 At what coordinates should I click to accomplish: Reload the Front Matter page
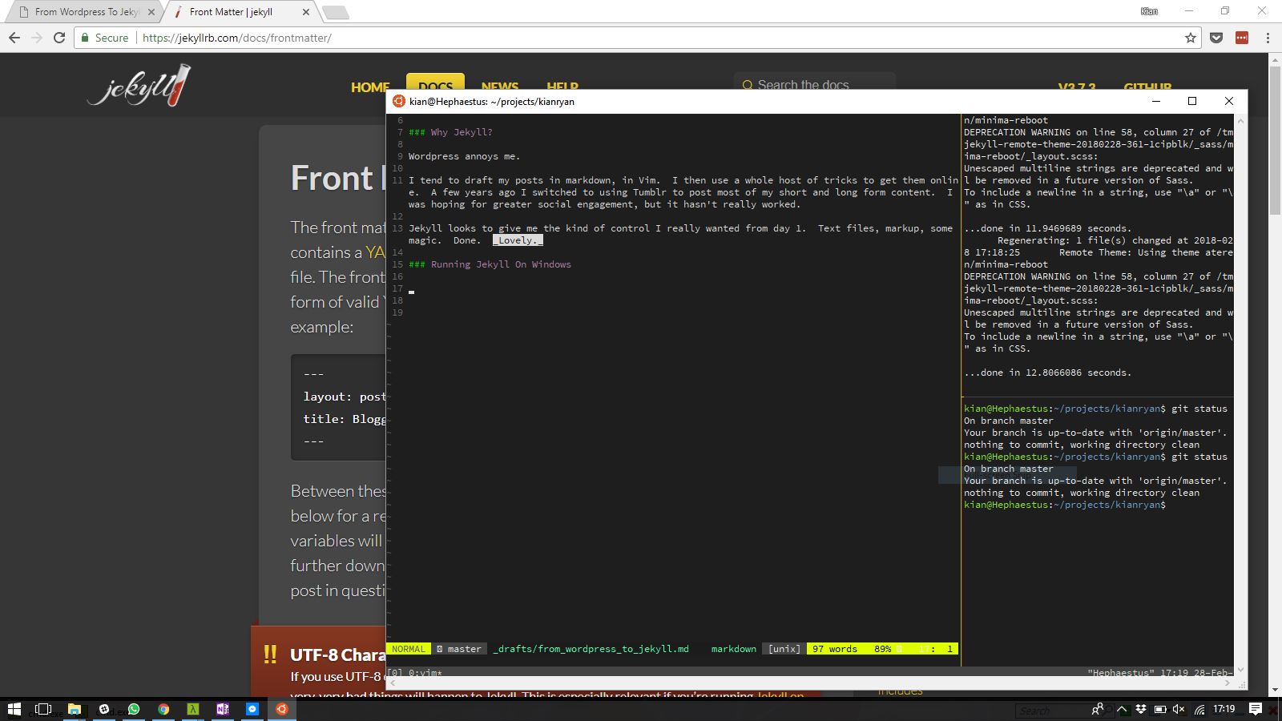coord(59,38)
